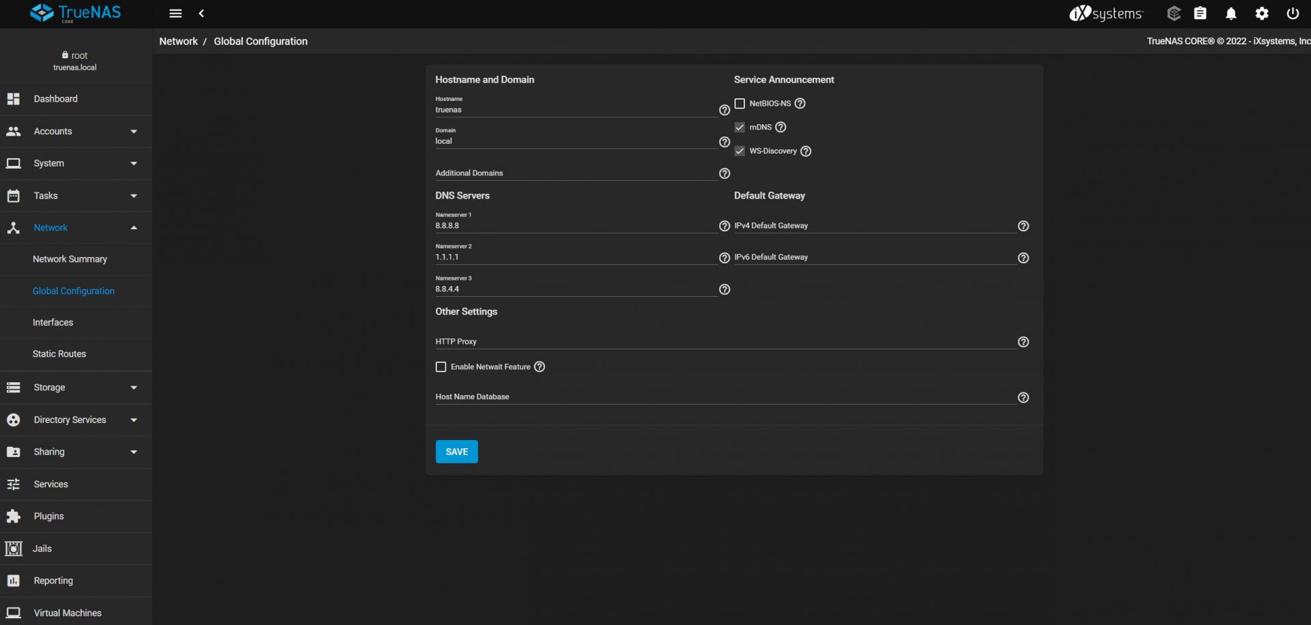Open Interfaces under Network
This screenshot has height=625, width=1311.
53,323
